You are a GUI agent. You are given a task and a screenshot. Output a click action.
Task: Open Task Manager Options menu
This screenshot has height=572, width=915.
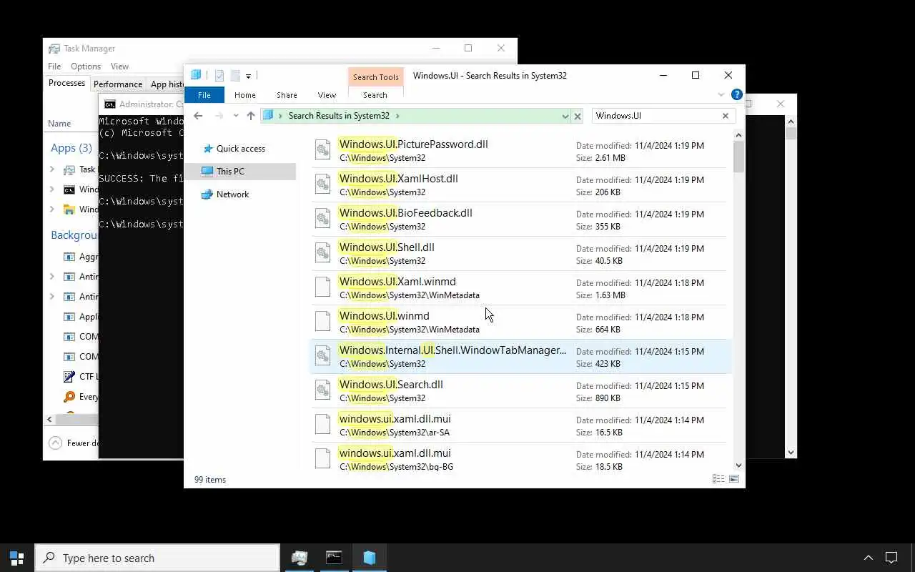(x=86, y=66)
